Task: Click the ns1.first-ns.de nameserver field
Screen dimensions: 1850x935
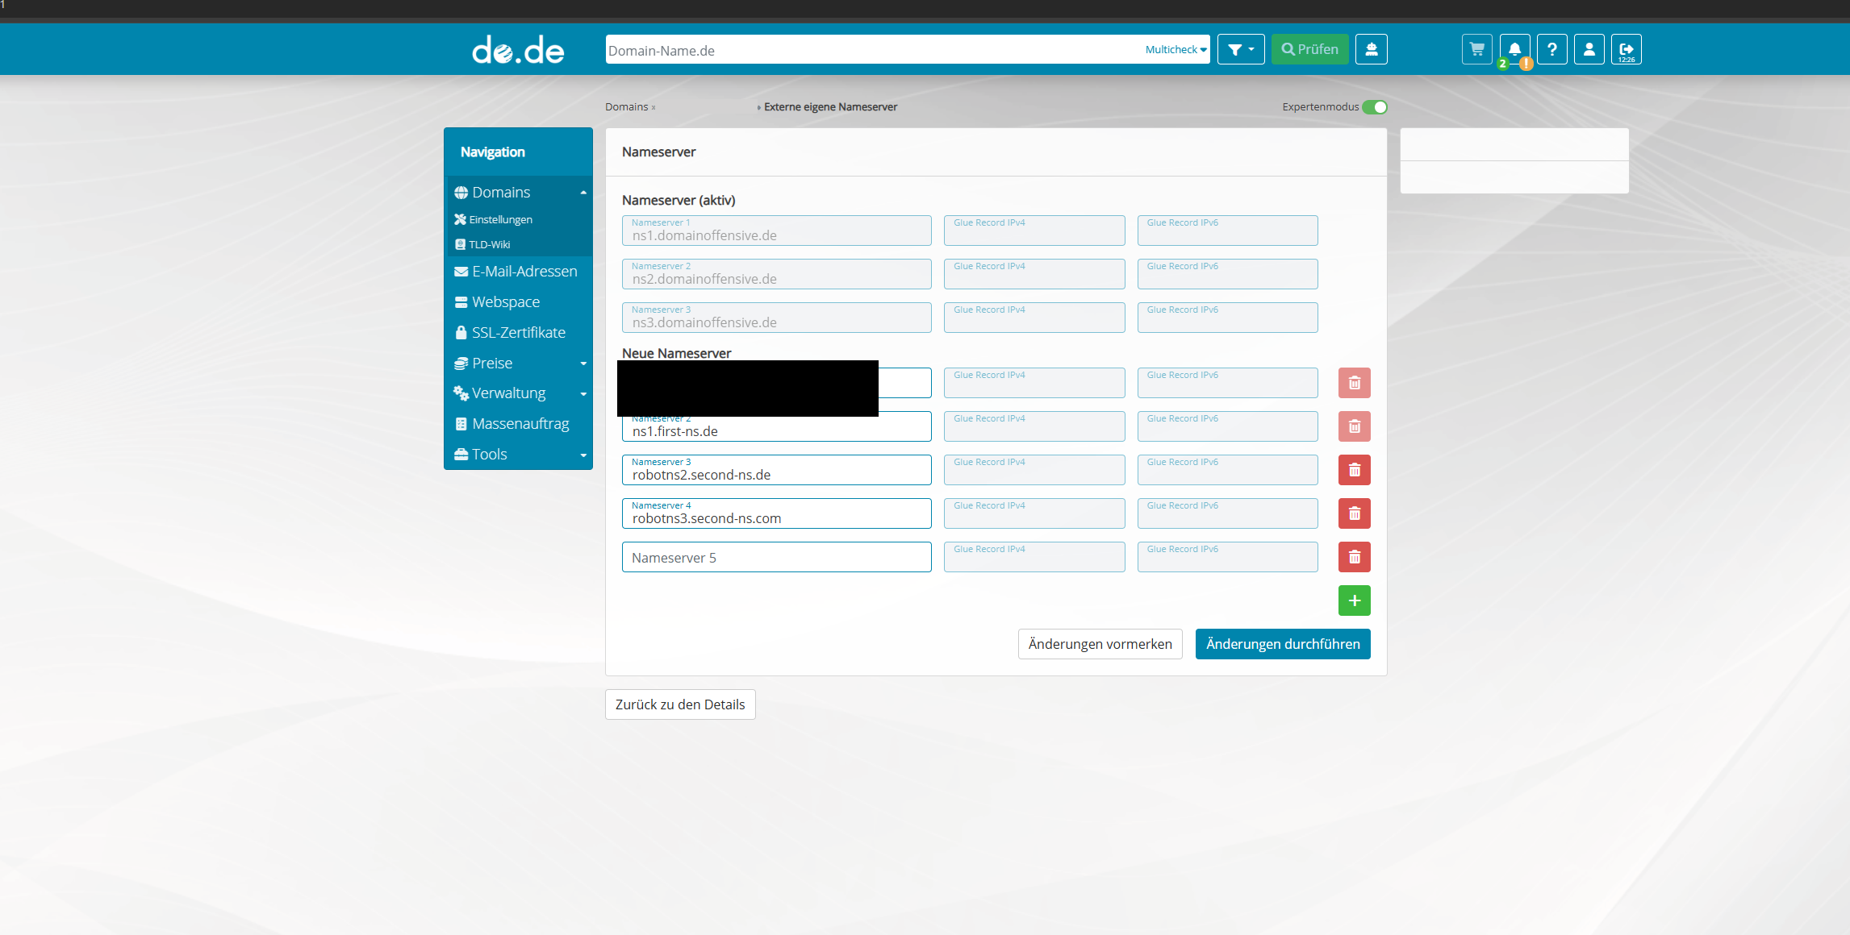Action: pos(776,429)
